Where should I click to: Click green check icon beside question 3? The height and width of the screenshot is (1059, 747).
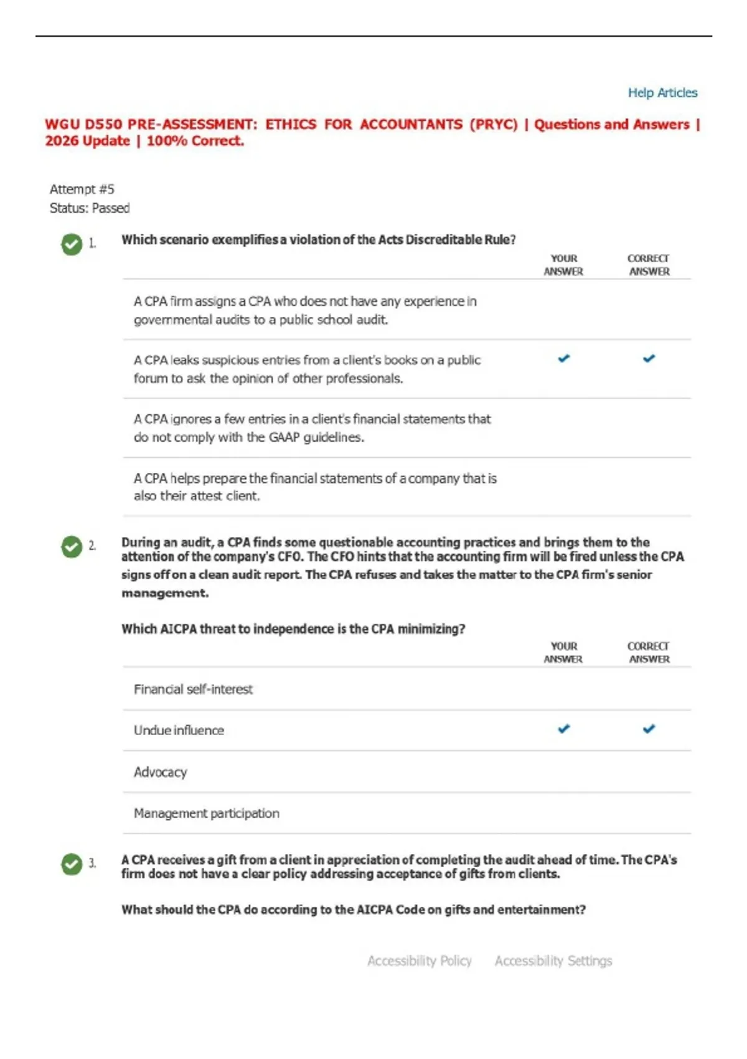click(72, 864)
